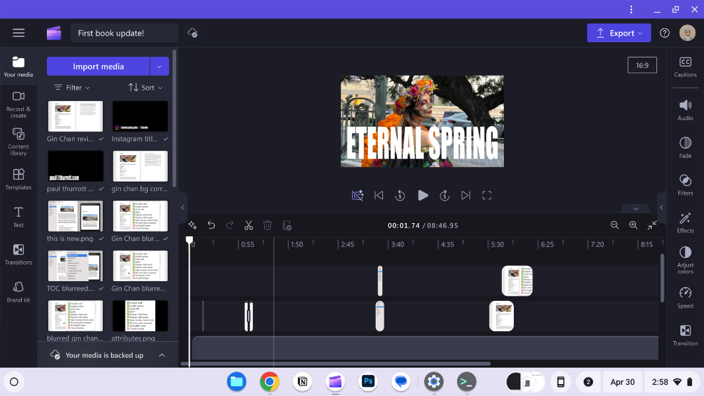Open the Brand kit sidebar tab
This screenshot has height=396, width=704.
pyautogui.click(x=18, y=291)
